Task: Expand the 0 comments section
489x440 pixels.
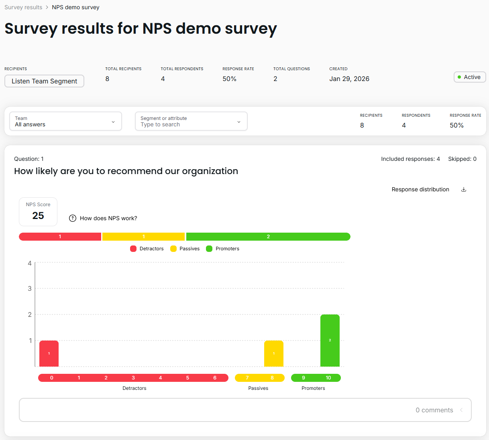Action: (x=434, y=410)
